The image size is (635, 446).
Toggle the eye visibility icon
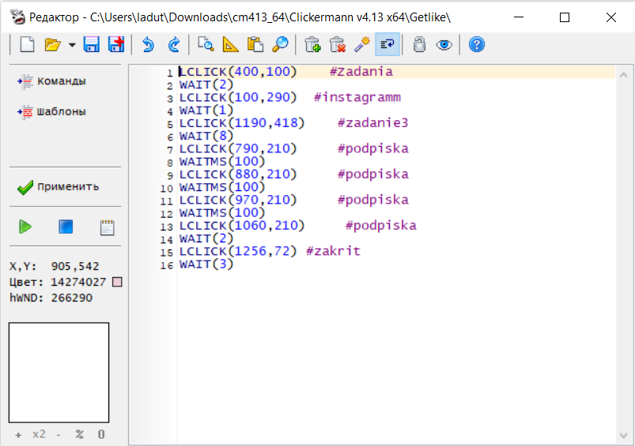tap(444, 45)
